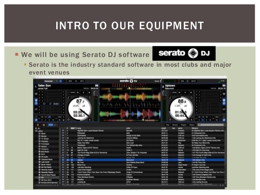Viewport: 260px width, 195px height.
Task: Trigger cue point 1 play arrow on deck 1
Action: (x=42, y=92)
